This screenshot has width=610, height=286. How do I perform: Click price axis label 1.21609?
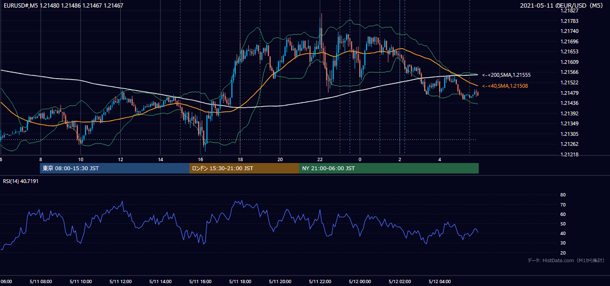pyautogui.click(x=569, y=62)
